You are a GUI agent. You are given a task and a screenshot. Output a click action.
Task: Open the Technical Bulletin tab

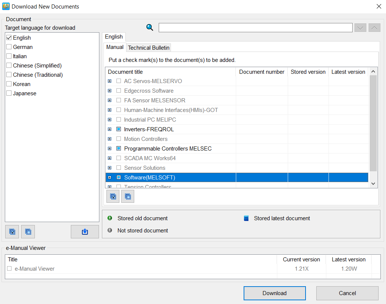149,48
